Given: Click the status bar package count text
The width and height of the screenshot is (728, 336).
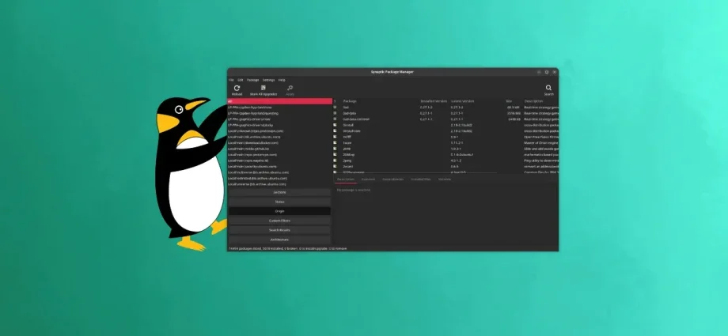Looking at the screenshot, I should [287, 249].
